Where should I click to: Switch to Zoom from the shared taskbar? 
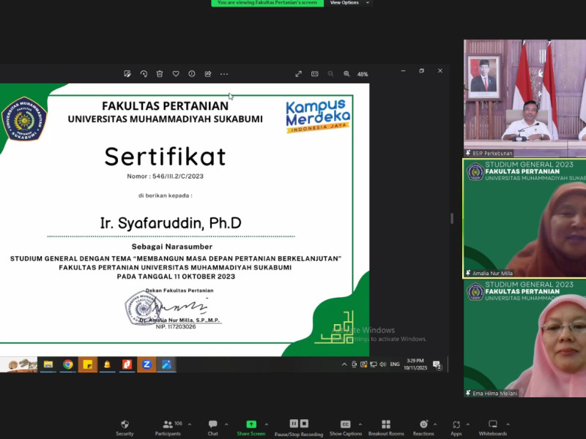click(146, 364)
